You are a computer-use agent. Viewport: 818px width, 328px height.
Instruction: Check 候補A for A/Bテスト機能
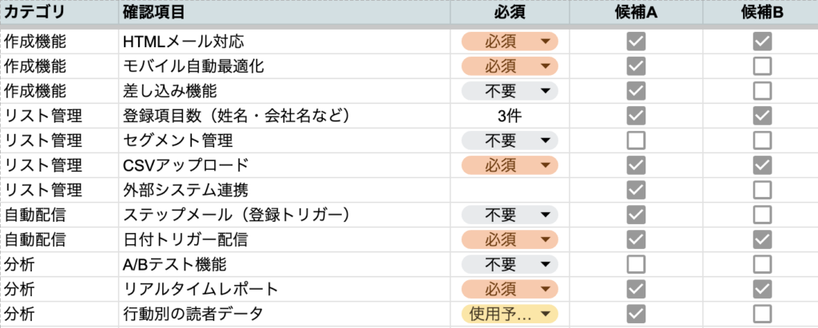636,264
